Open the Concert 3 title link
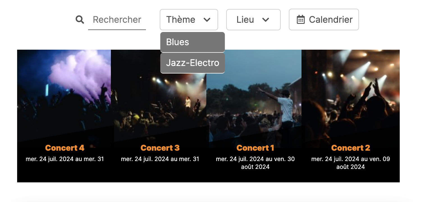This screenshot has width=425, height=202. coord(160,148)
